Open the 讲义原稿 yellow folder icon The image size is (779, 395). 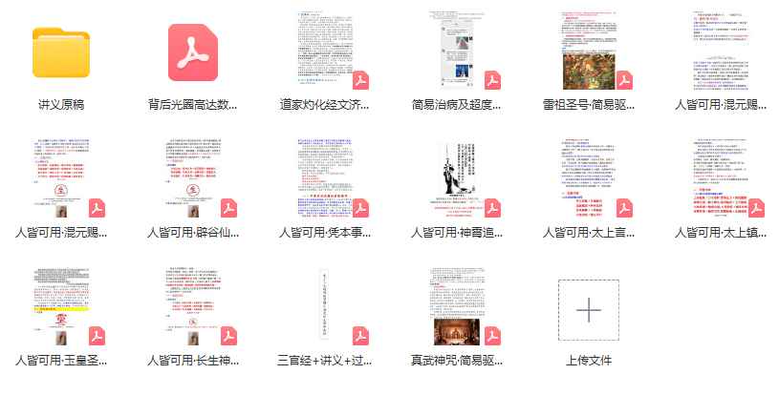(61, 52)
